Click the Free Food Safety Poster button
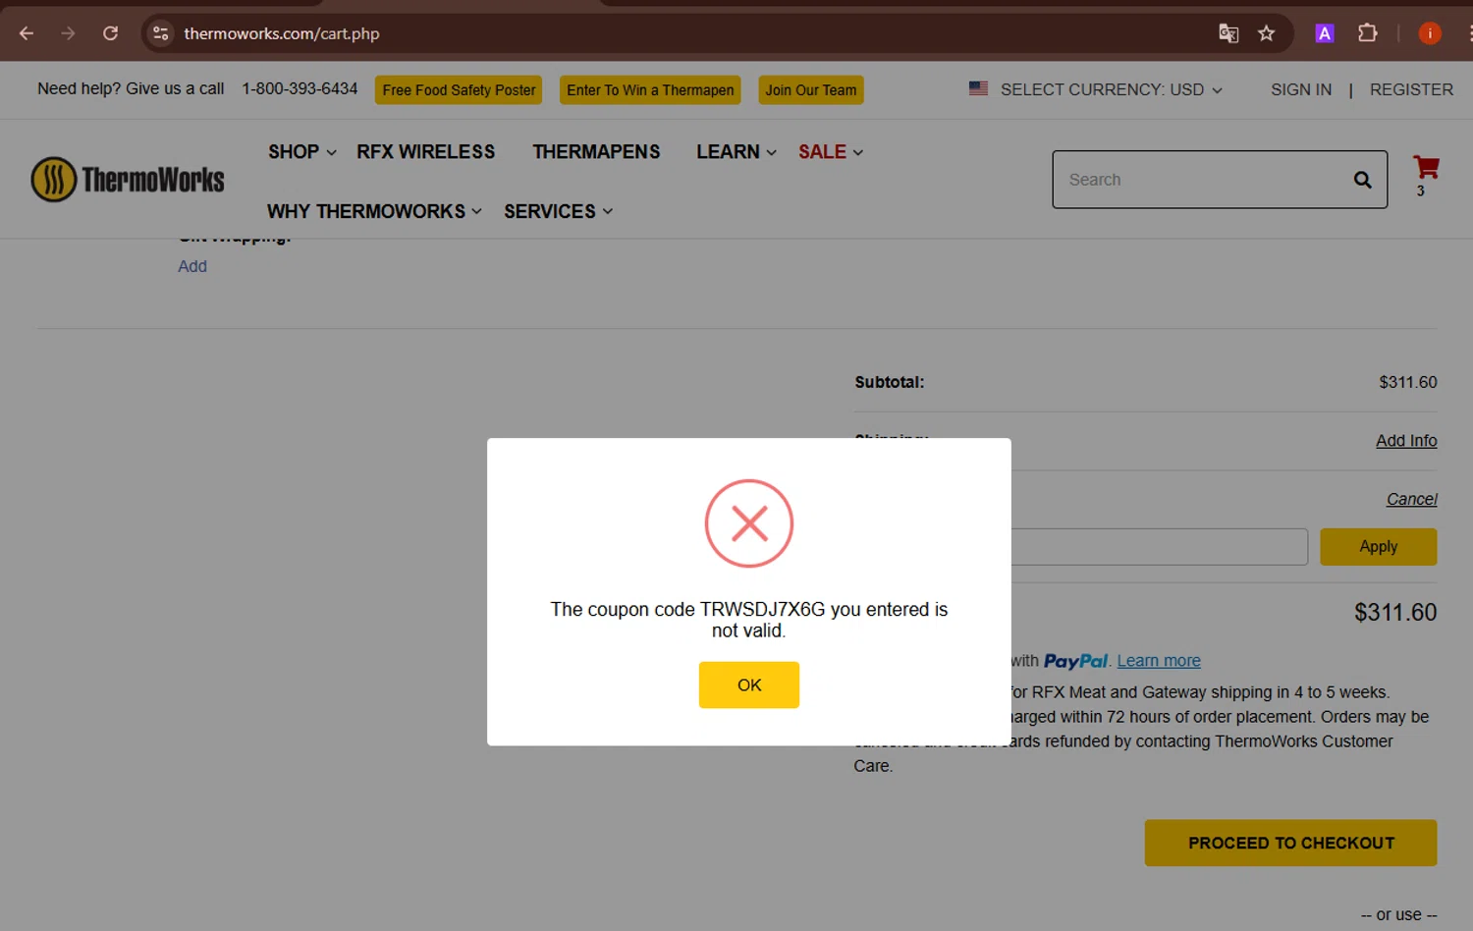The height and width of the screenshot is (931, 1473). pos(459,90)
